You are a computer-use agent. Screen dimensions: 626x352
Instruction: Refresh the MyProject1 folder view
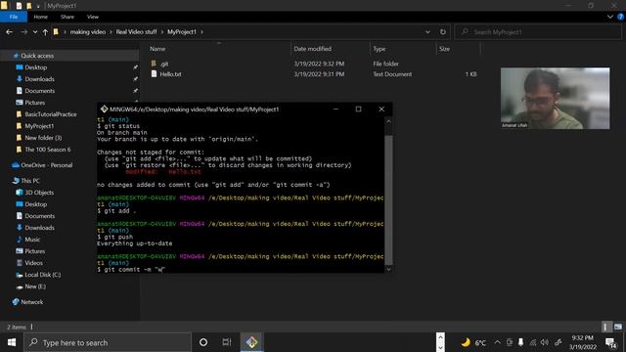(x=443, y=32)
